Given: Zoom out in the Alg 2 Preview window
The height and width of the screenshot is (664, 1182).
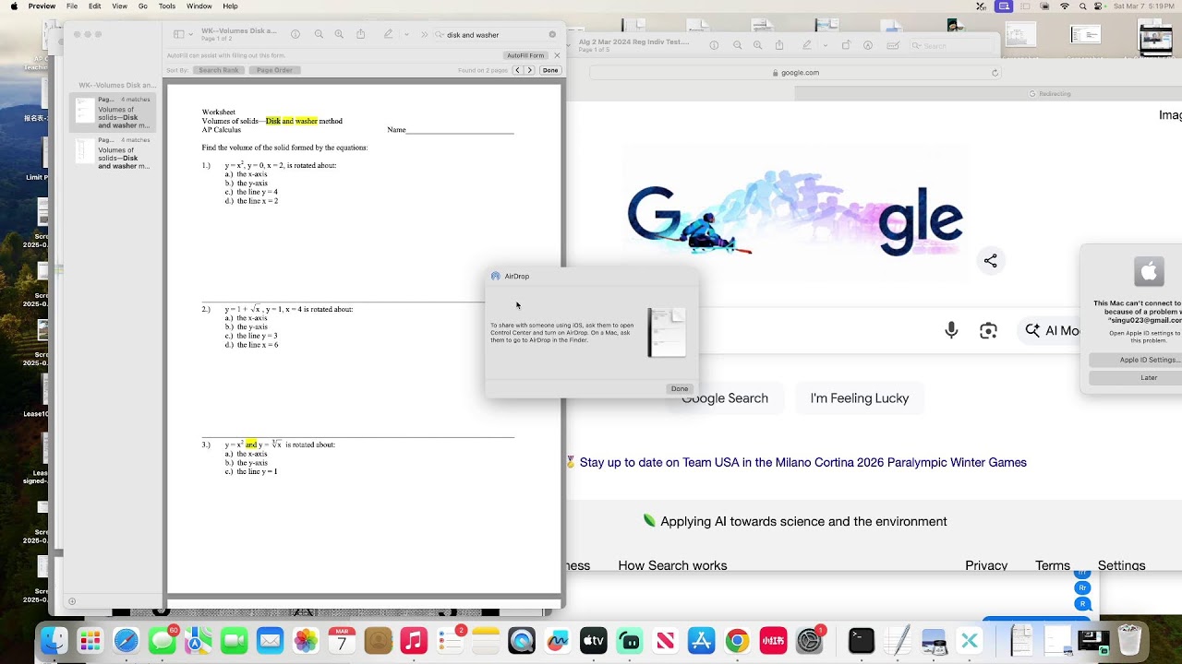Looking at the screenshot, I should pyautogui.click(x=737, y=45).
